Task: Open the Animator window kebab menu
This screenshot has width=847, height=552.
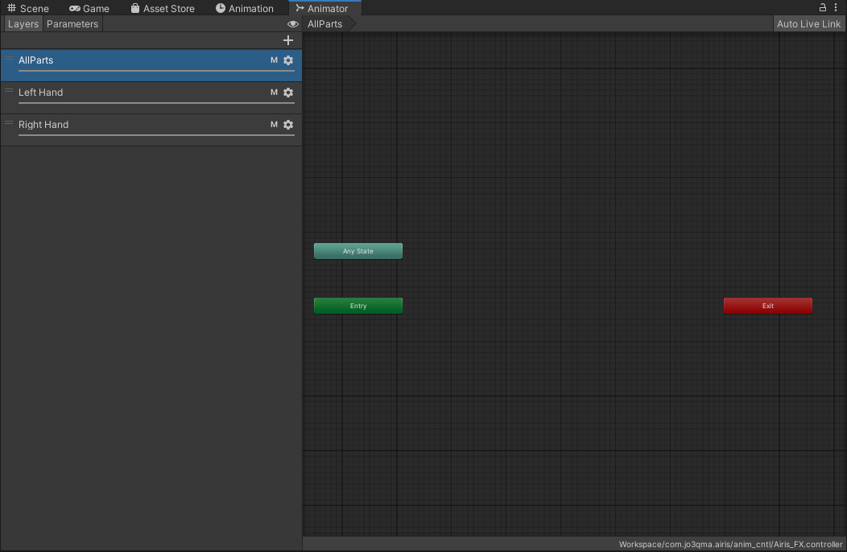Action: (x=835, y=6)
